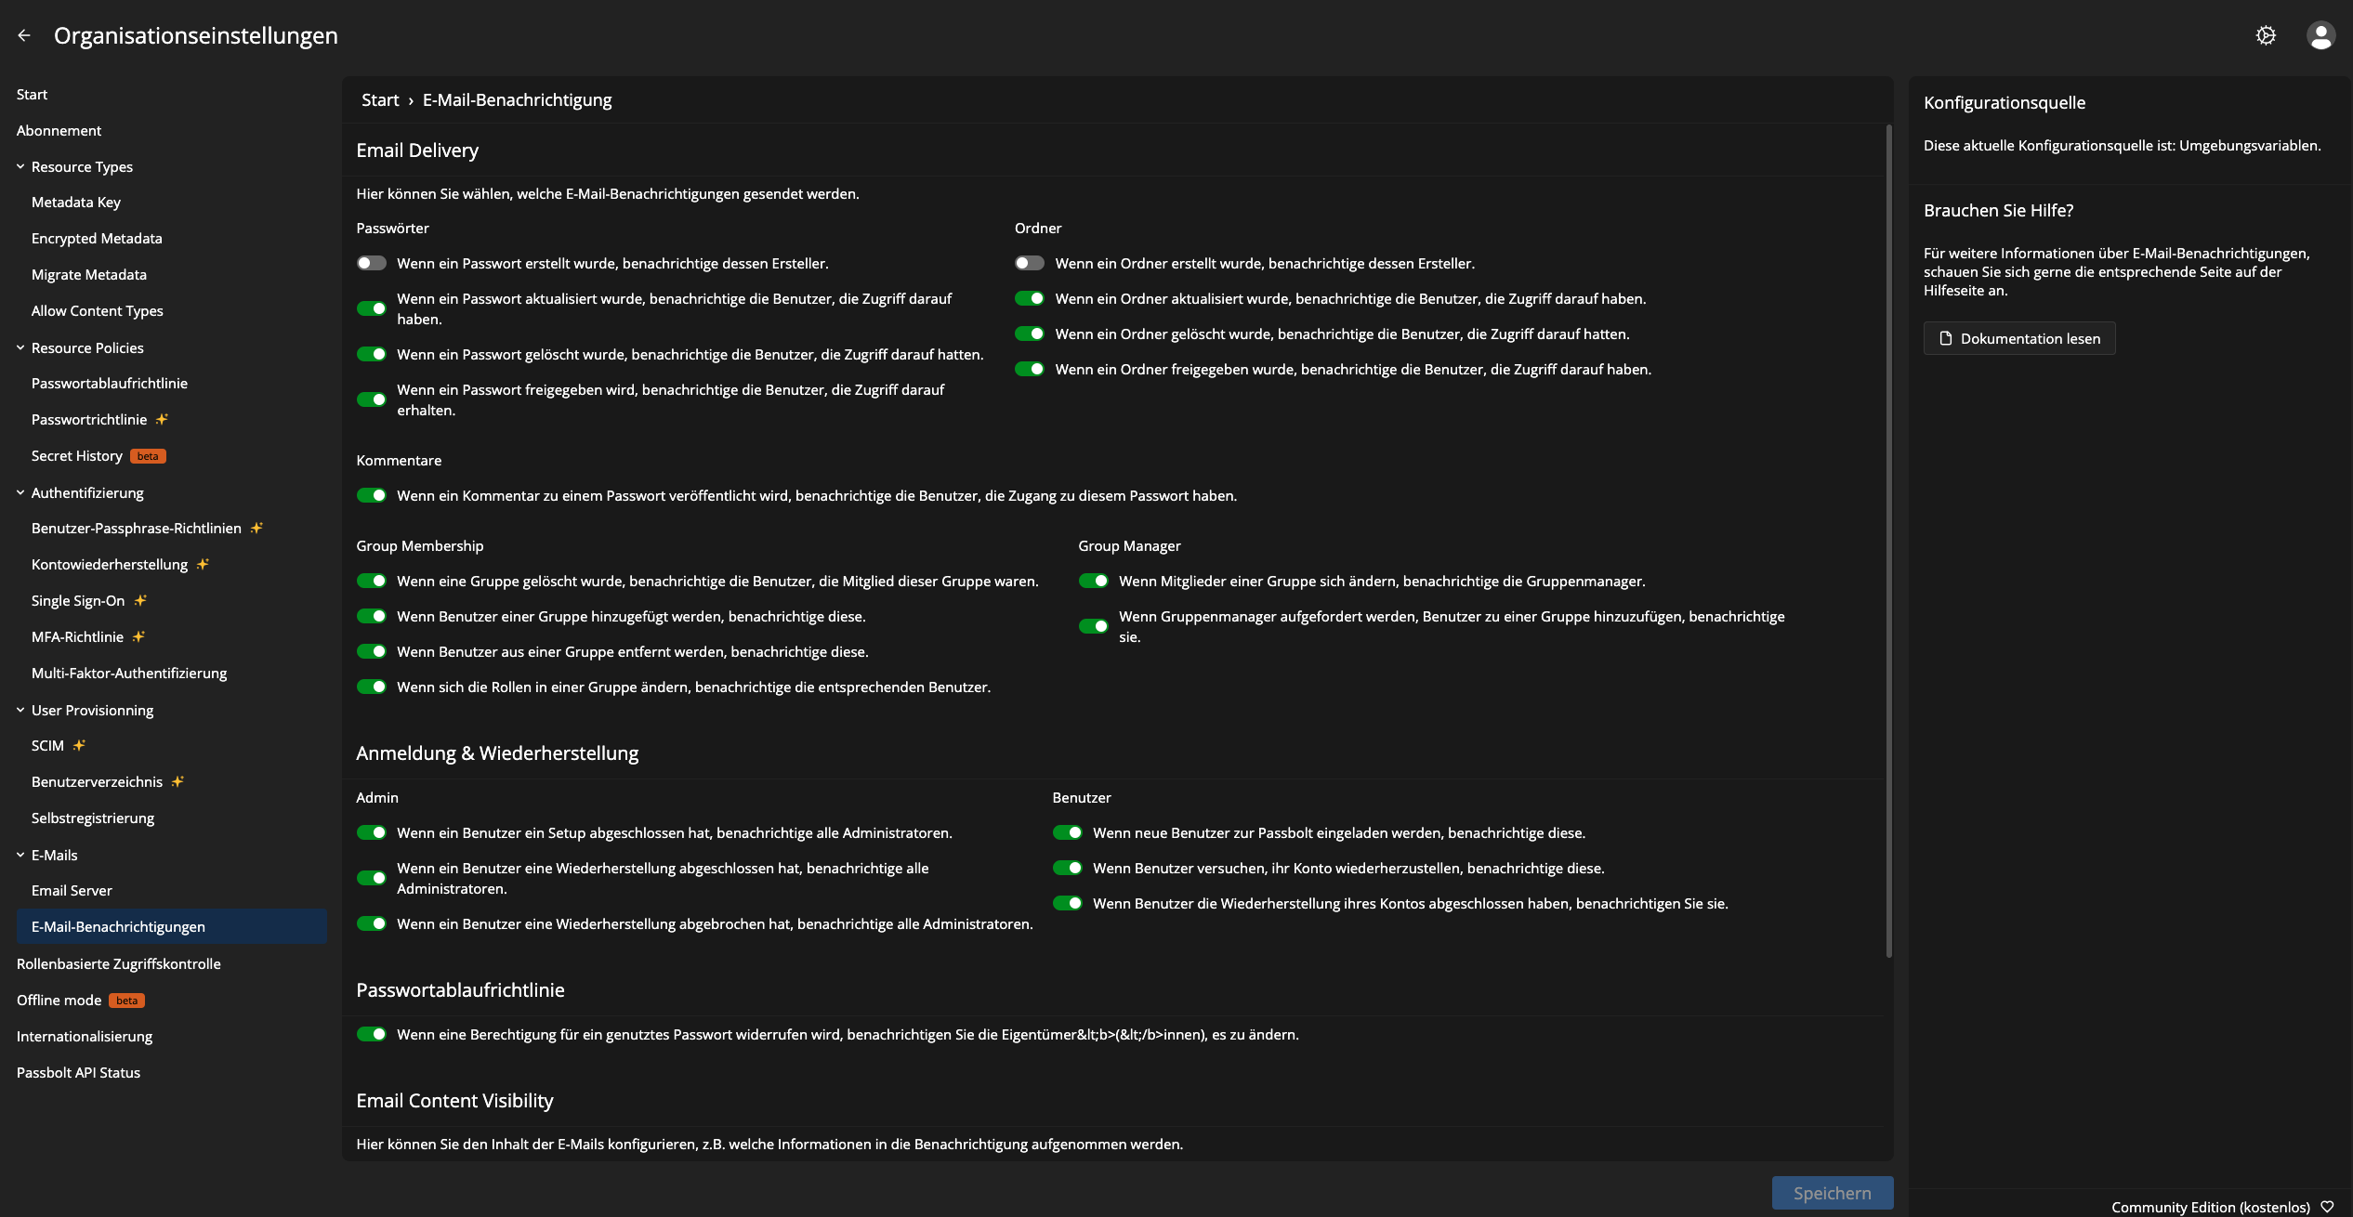
Task: Click the back arrow next to Organisationseinstellungen
Action: [24, 35]
